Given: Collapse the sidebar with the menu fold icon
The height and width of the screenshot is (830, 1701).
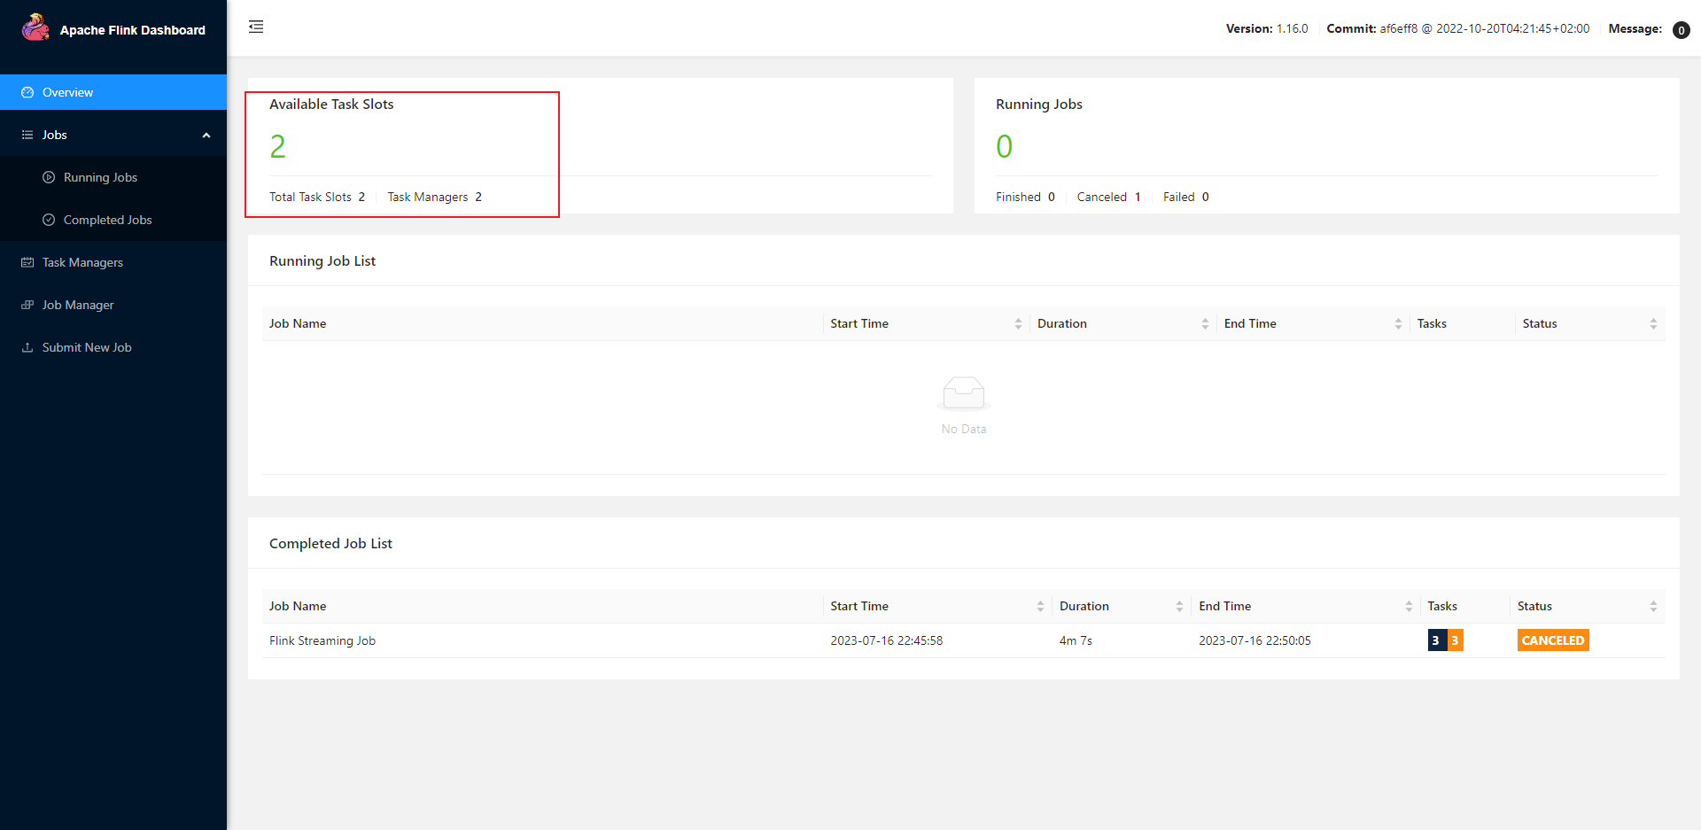Looking at the screenshot, I should [256, 27].
